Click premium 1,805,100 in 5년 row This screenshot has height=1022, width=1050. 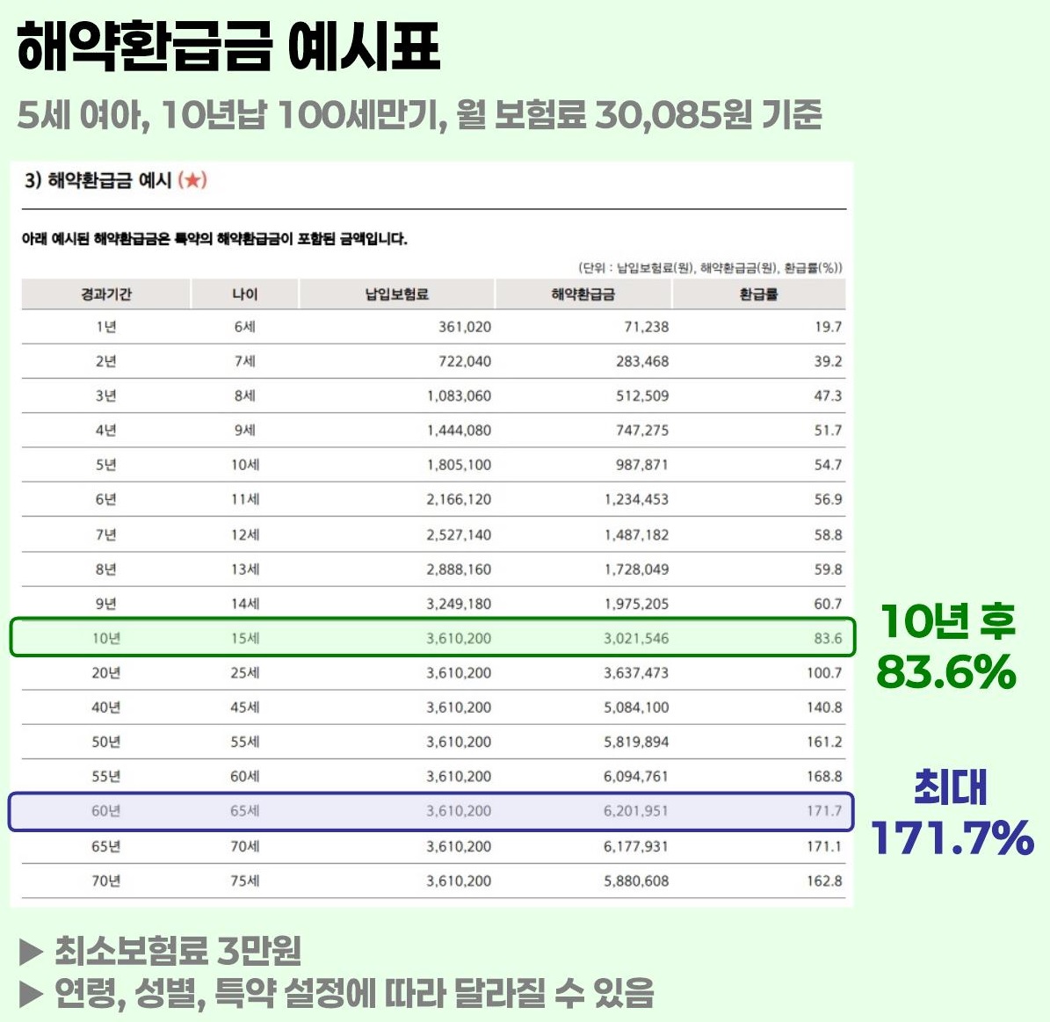pos(459,465)
